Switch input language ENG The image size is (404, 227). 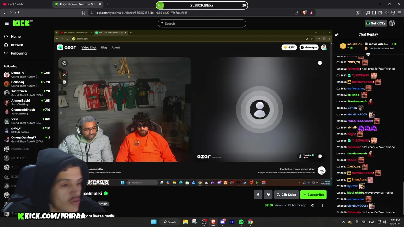pos(371,222)
